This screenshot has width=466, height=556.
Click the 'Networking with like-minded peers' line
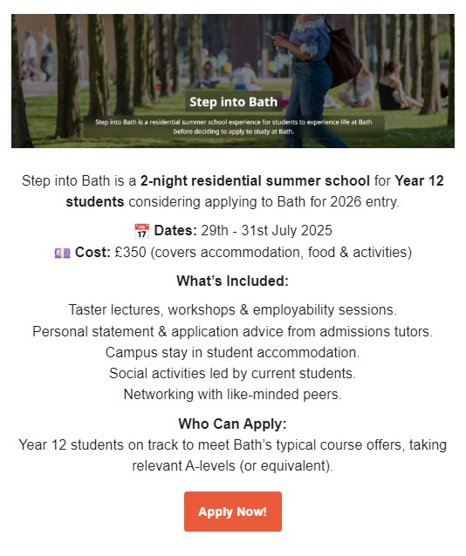tap(233, 394)
